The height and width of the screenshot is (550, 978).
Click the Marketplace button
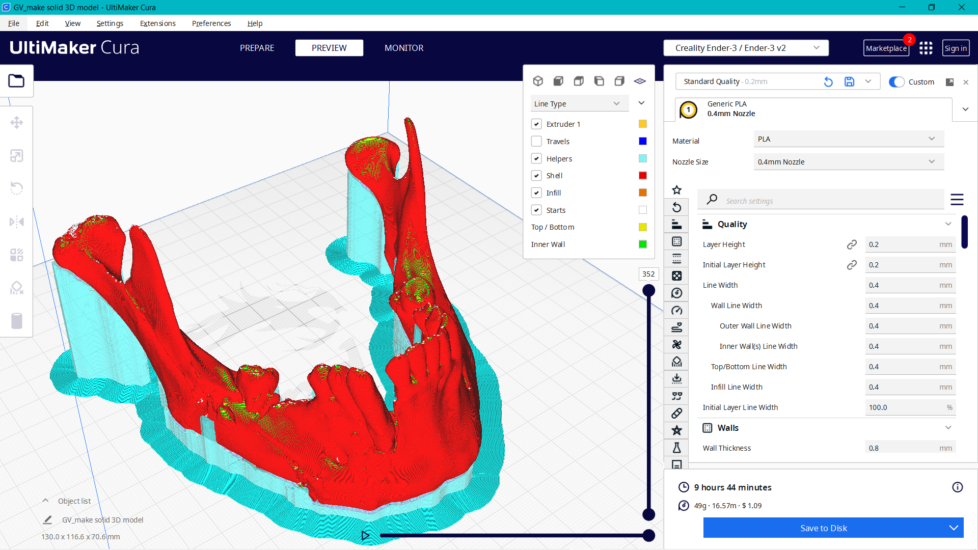click(886, 48)
